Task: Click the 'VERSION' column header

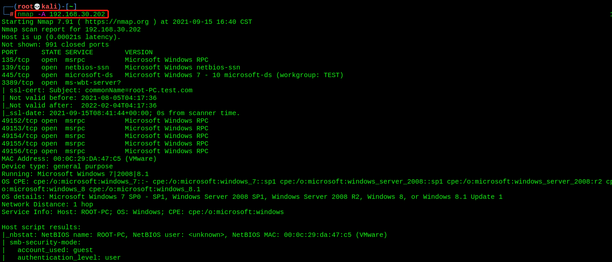Action: pos(139,52)
